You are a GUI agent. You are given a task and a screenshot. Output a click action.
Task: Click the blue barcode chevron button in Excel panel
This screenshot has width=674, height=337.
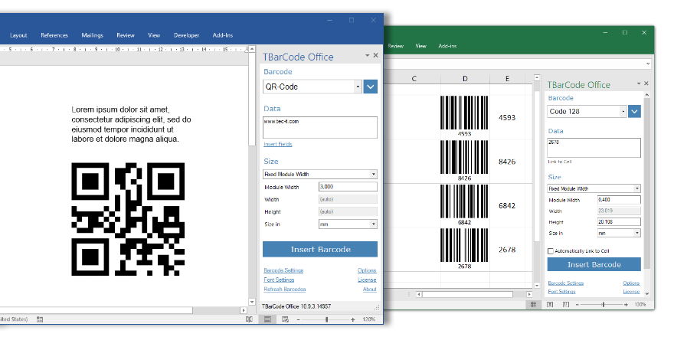(634, 111)
